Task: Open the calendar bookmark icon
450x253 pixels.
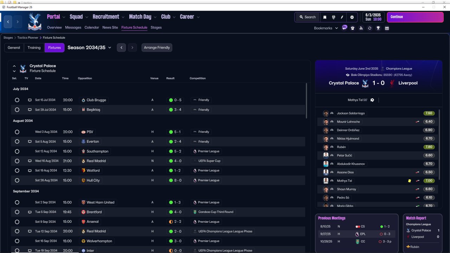Action: [387, 28]
